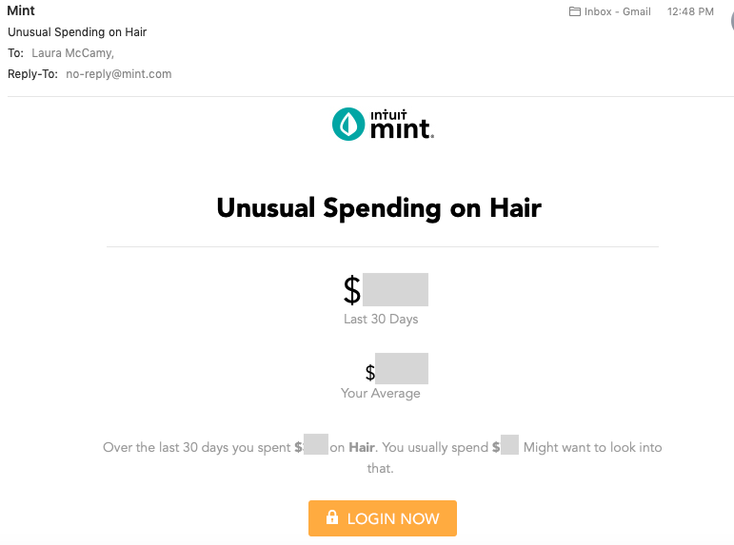Click the large dollar sign above Last 30 Days
The width and height of the screenshot is (734, 545).
[352, 290]
